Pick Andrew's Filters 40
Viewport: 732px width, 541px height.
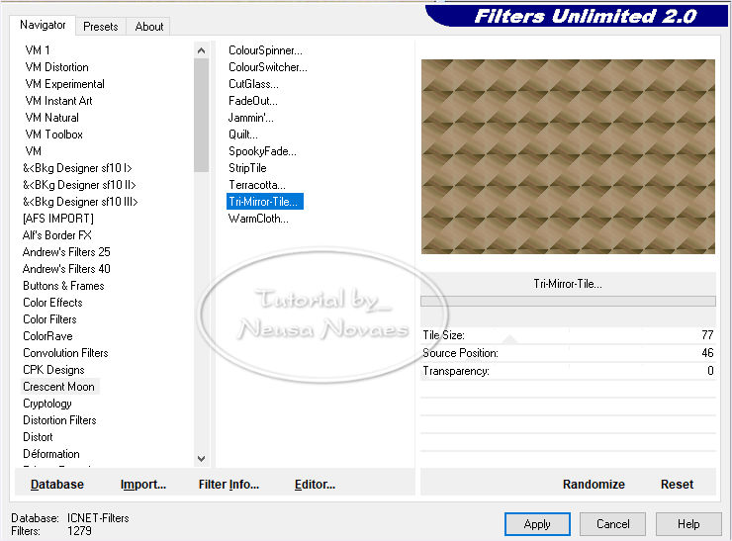coord(66,268)
